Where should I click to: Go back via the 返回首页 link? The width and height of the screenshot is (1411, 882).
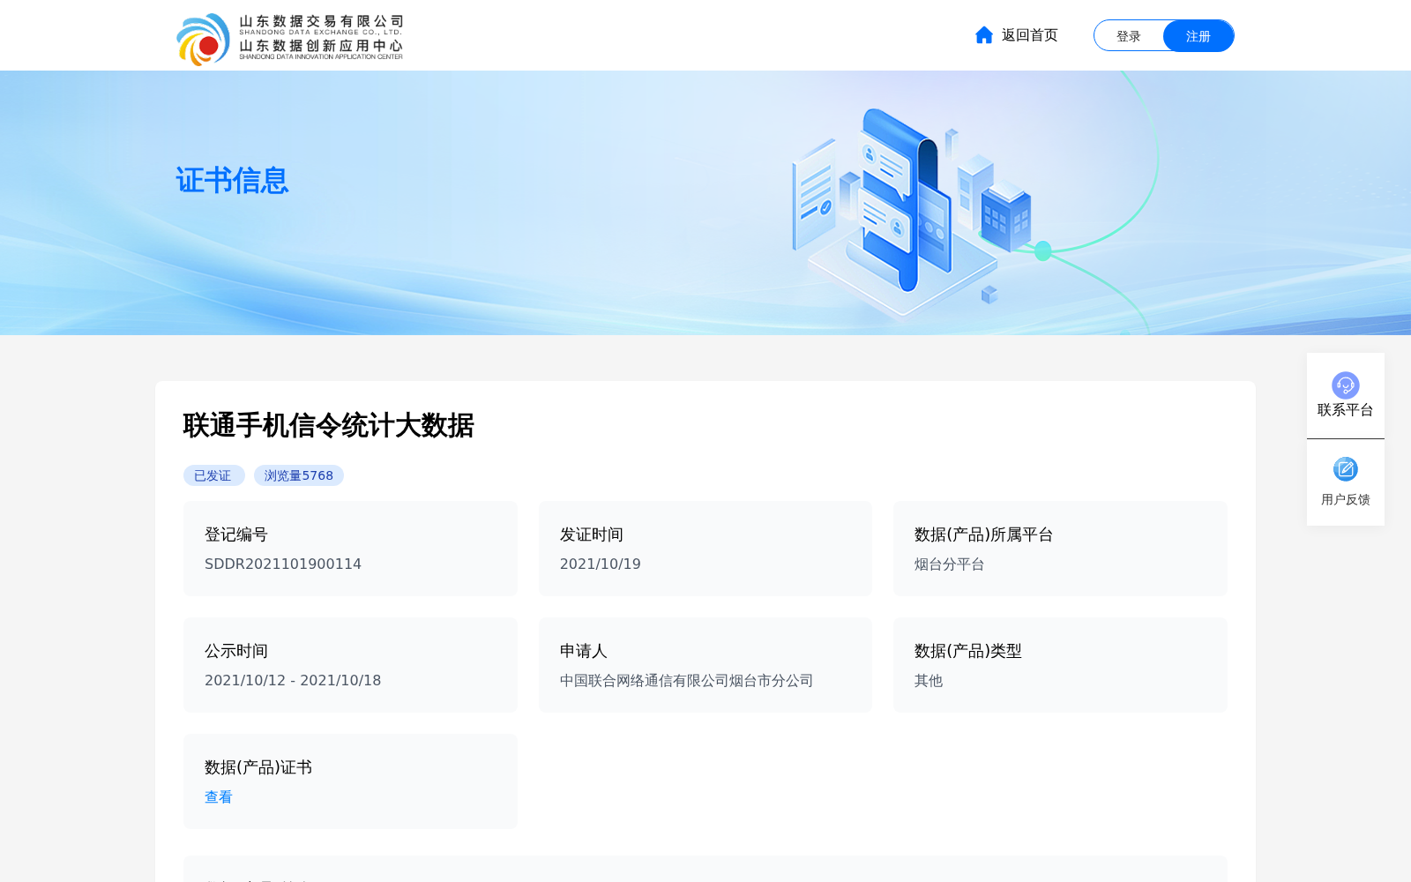1029,35
